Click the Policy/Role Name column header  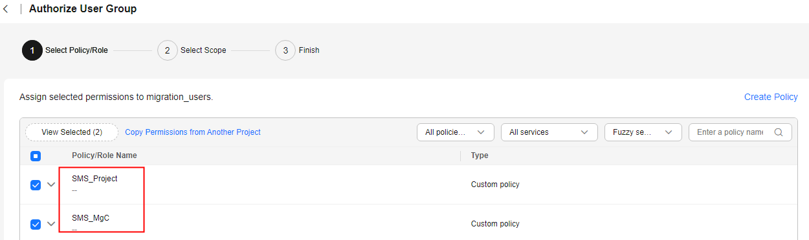[x=104, y=155]
